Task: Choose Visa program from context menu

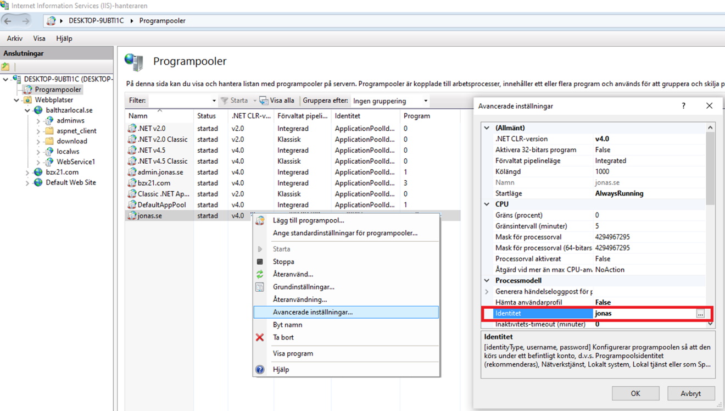Action: click(346, 353)
